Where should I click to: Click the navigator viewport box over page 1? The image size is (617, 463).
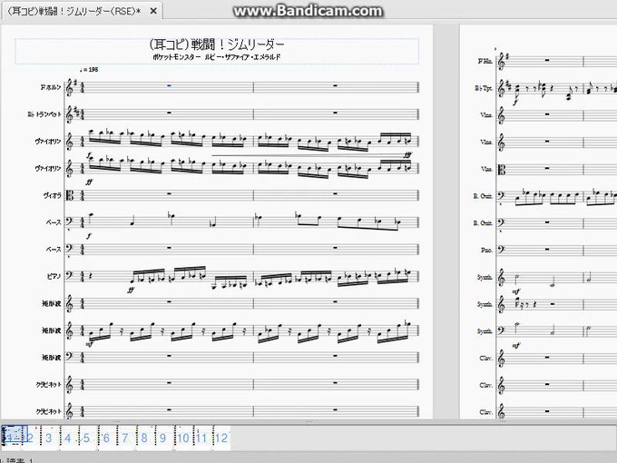click(13, 435)
